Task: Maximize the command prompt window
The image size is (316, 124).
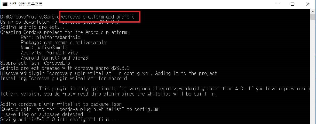Action: coord(292,4)
